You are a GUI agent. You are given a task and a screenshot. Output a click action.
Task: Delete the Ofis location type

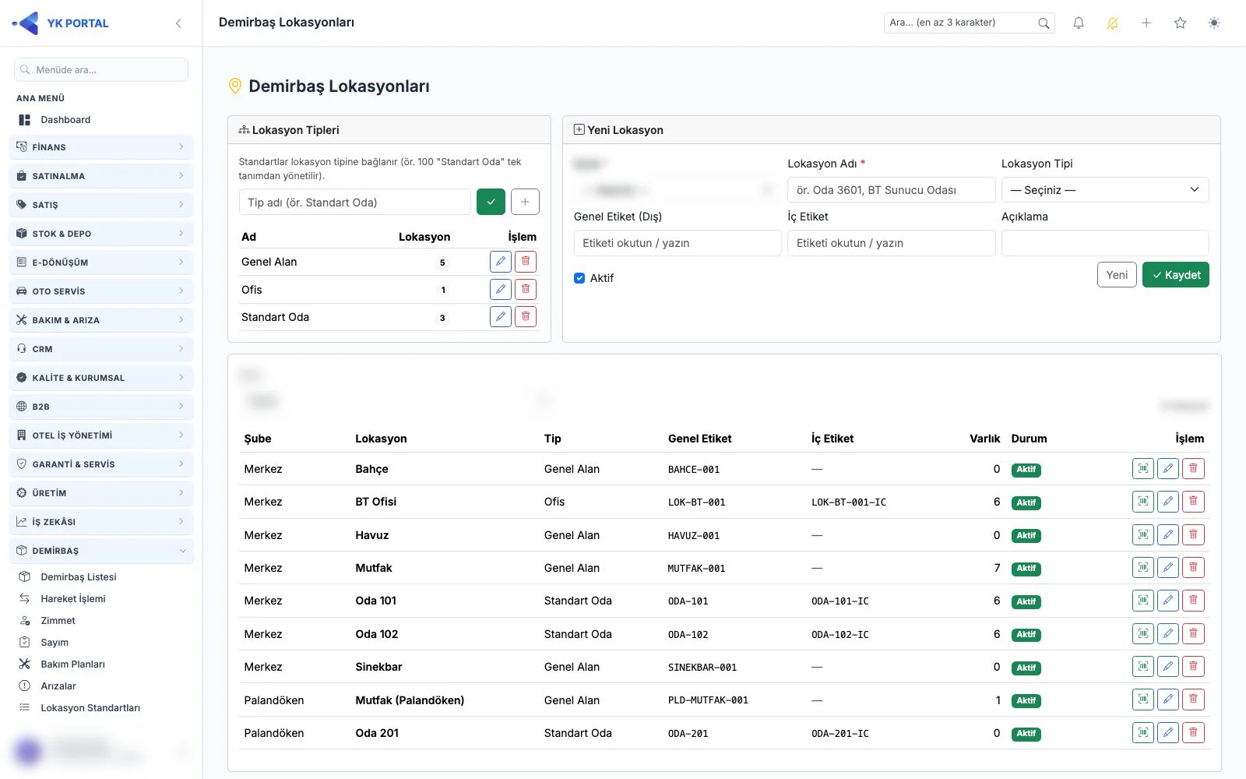tap(526, 289)
